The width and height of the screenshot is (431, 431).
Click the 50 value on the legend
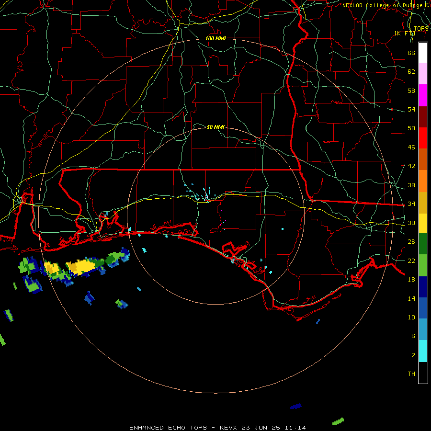(x=411, y=128)
